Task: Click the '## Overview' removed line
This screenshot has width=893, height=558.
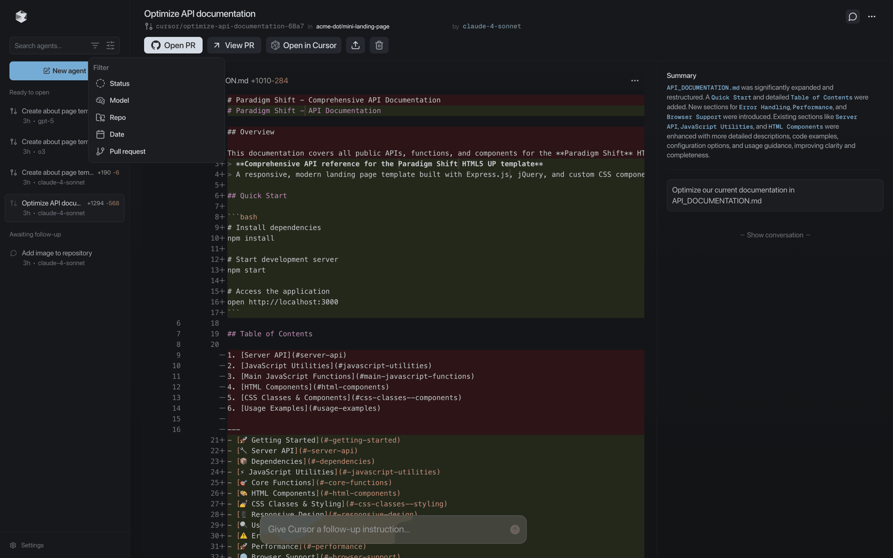Action: pyautogui.click(x=251, y=132)
